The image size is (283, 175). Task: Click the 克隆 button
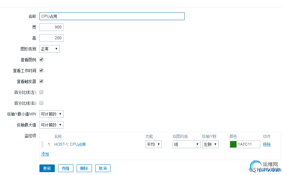66,168
